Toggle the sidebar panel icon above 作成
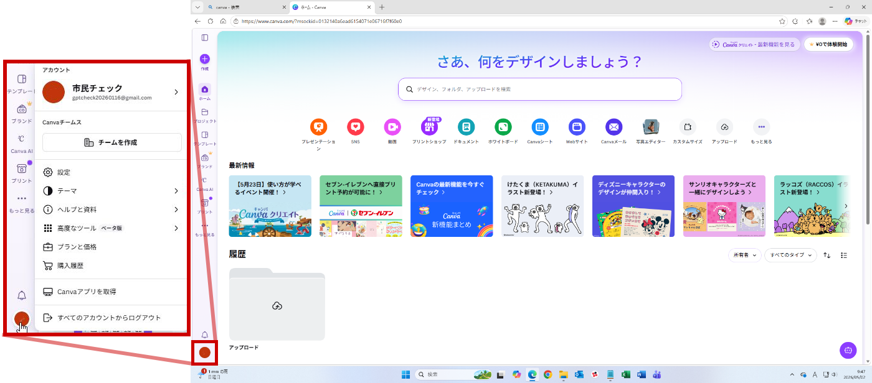Screen dimensions: 872x383 point(204,38)
